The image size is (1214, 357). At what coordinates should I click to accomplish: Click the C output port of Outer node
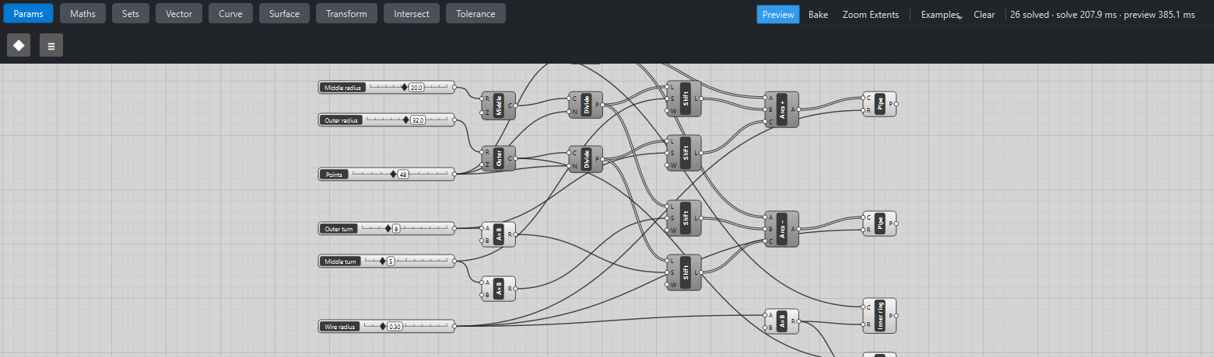pos(516,158)
